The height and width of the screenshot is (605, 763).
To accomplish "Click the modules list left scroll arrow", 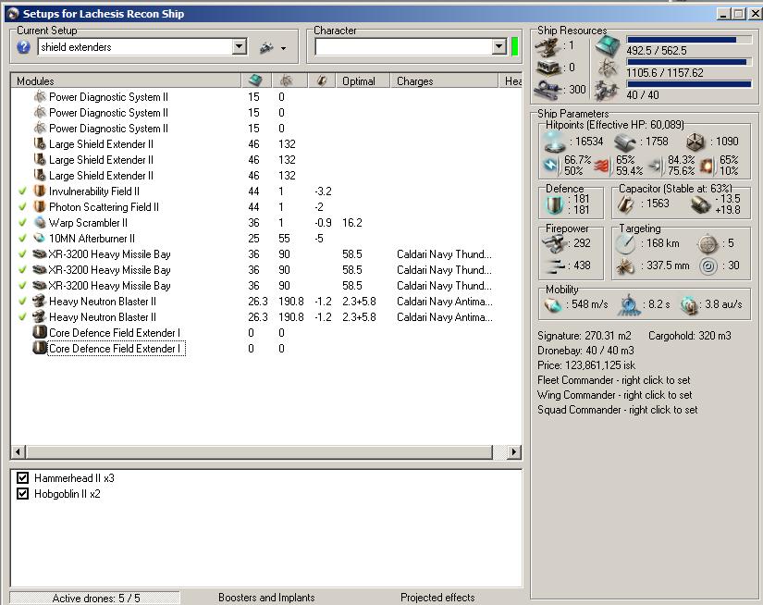I will [18, 452].
